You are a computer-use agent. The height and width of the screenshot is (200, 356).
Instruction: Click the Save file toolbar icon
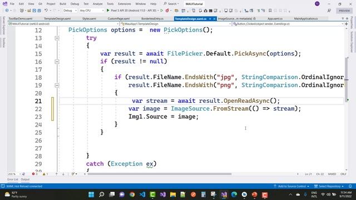pyautogui.click(x=34, y=11)
